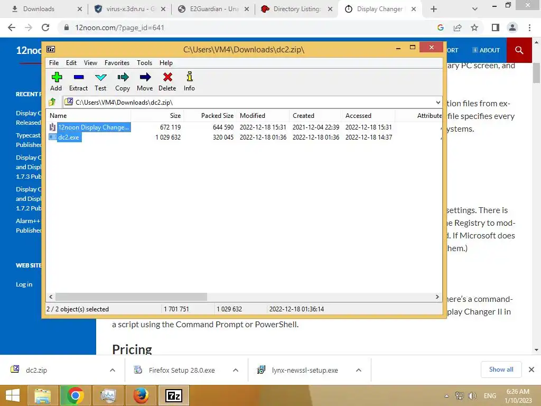Click the website search magnifier icon
541x406 pixels.
[519, 50]
